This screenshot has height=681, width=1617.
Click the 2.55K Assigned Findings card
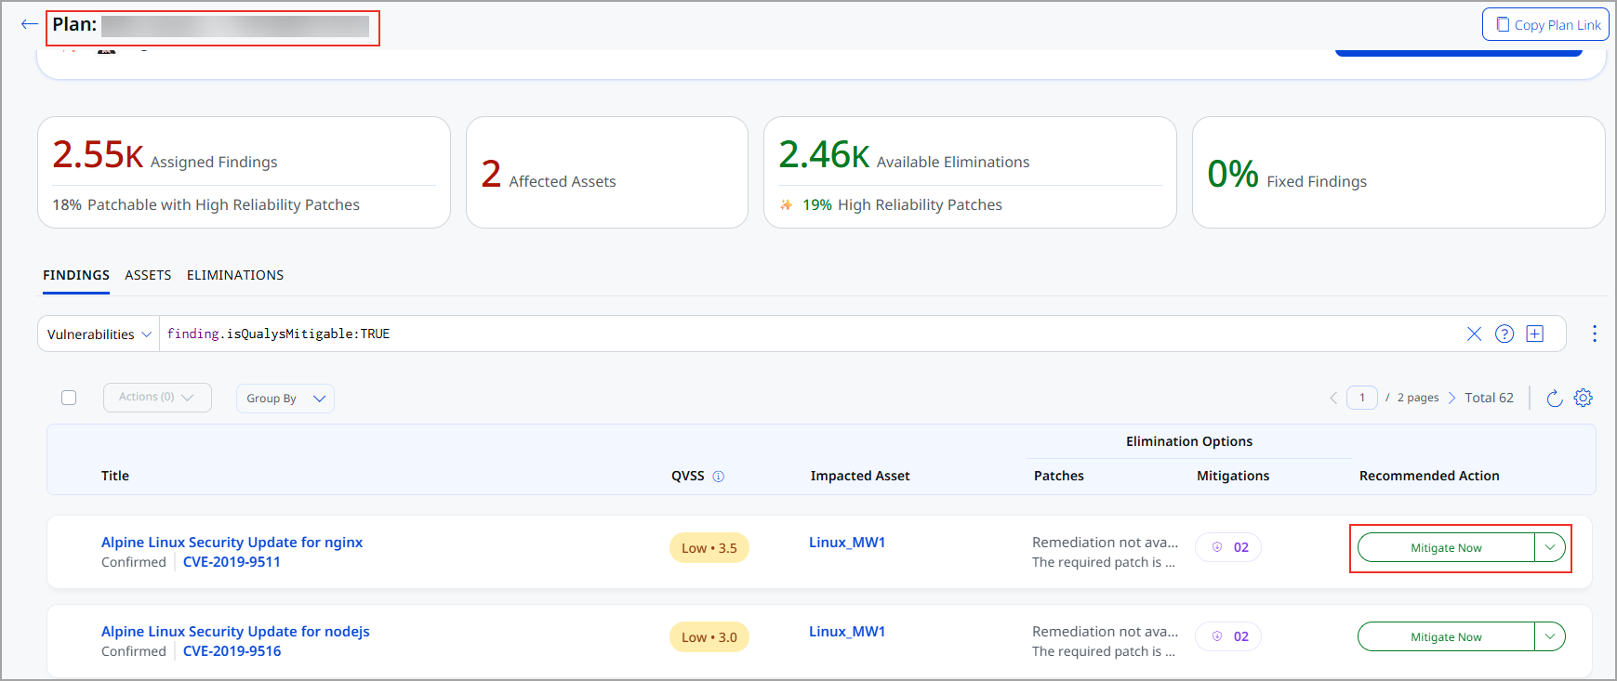click(x=244, y=172)
